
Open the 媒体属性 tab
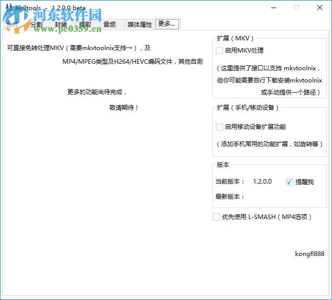[139, 25]
